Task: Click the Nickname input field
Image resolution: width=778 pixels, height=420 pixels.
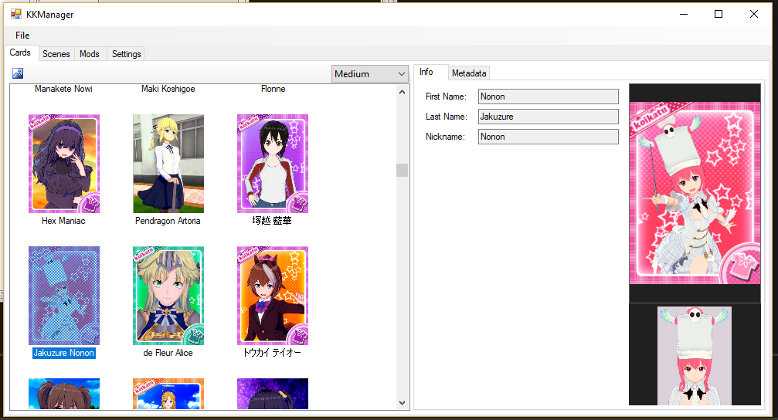Action: click(x=549, y=137)
